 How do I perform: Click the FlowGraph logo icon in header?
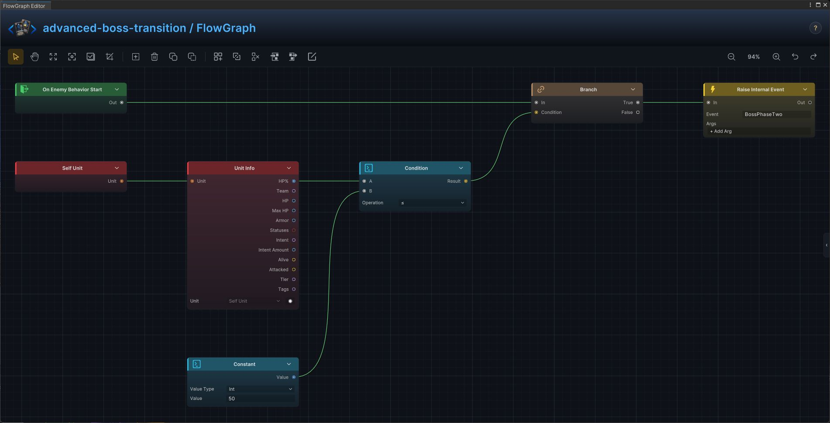point(22,28)
